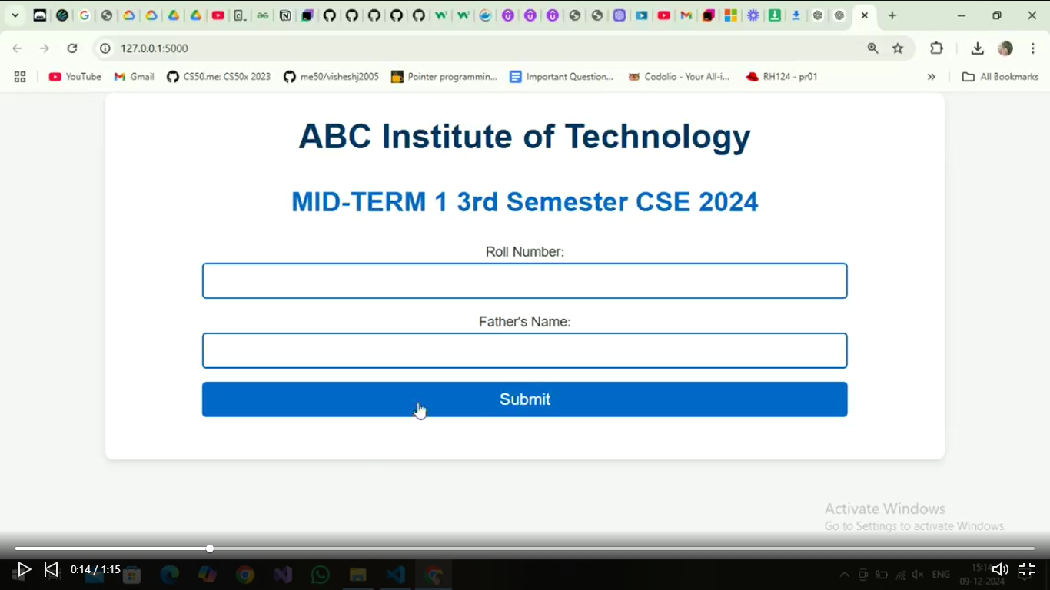Bookmark this page with star icon
The height and width of the screenshot is (590, 1050).
coord(898,48)
